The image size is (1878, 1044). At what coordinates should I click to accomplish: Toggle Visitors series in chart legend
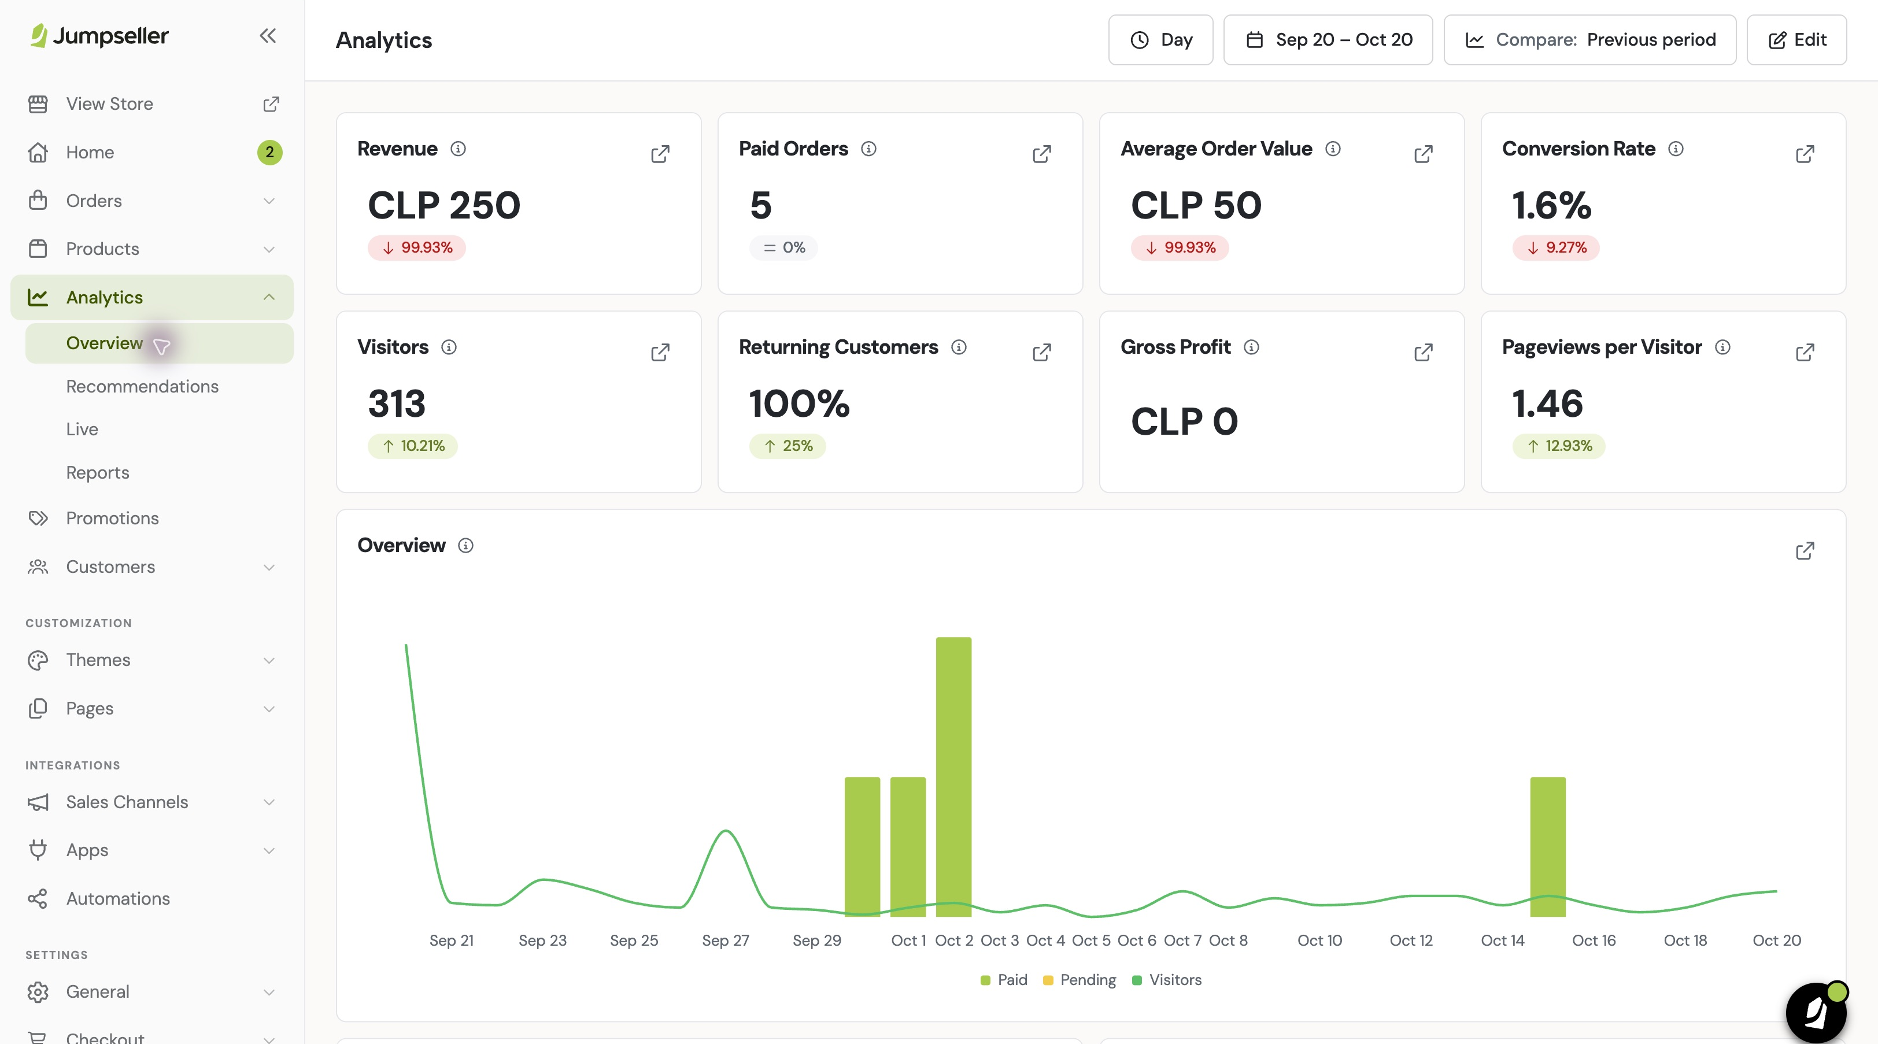coord(1166,980)
